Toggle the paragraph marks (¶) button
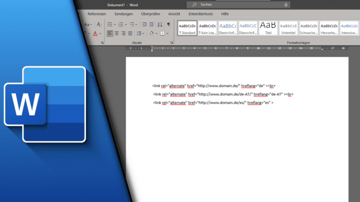This screenshot has height=202, width=360. pyautogui.click(x=169, y=24)
